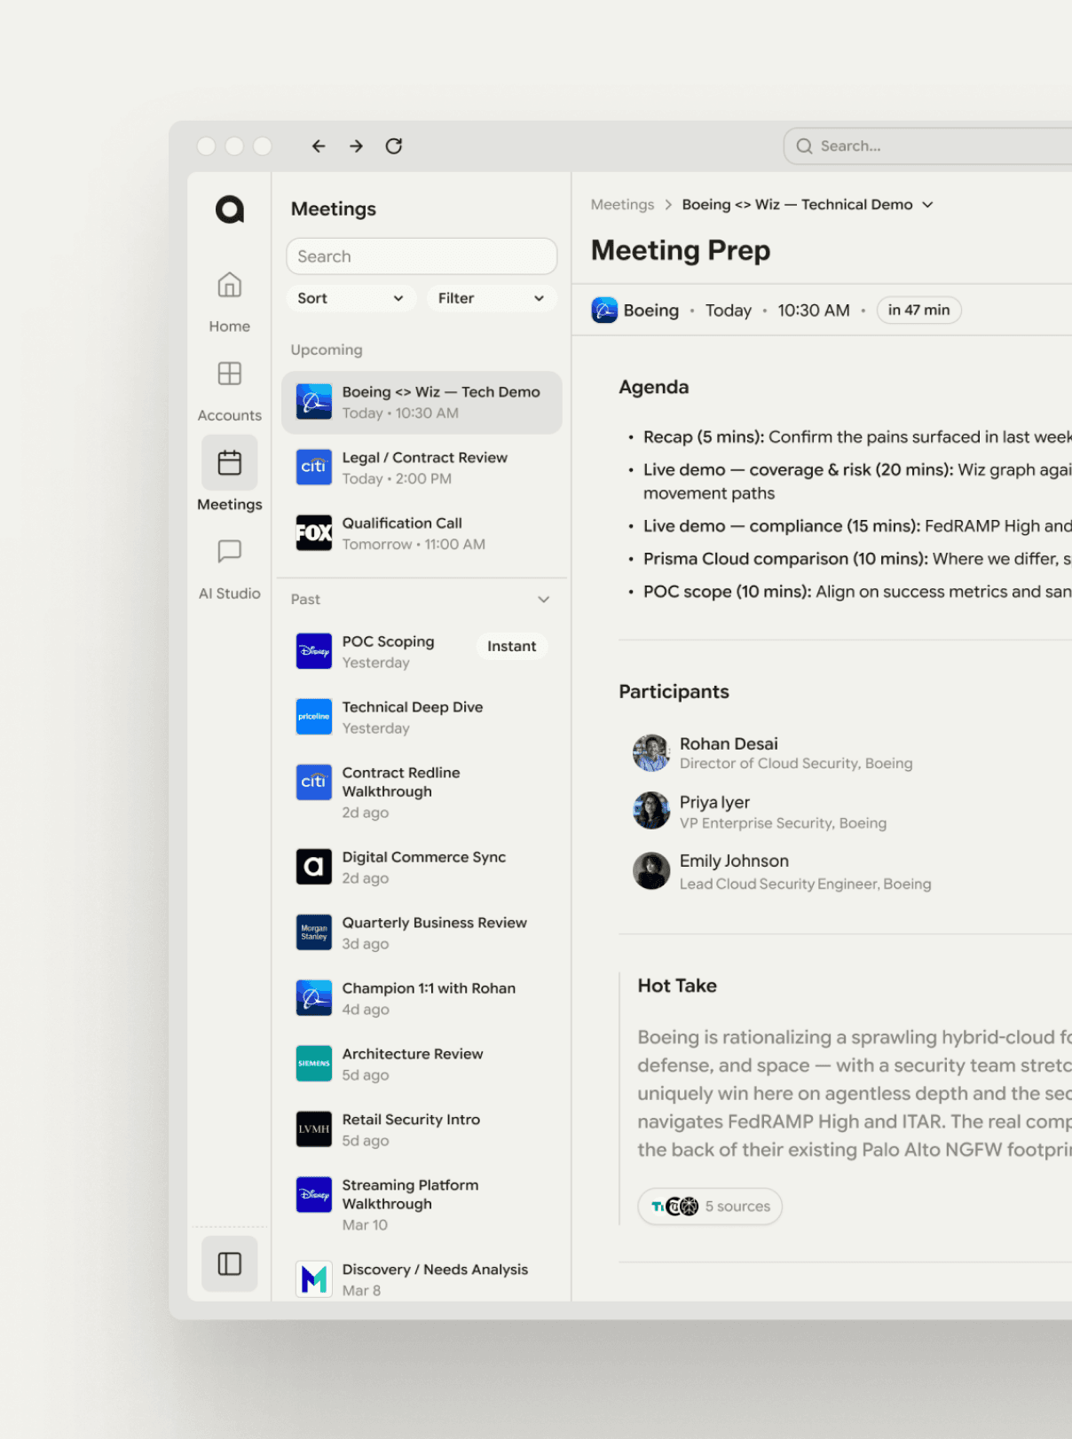Select the Meetings calendar icon
1072x1439 pixels.
click(x=230, y=462)
